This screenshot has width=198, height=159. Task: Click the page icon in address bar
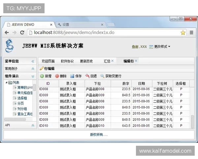[x=31, y=32]
